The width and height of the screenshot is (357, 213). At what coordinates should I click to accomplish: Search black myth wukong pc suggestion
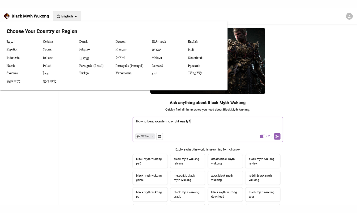click(x=150, y=195)
